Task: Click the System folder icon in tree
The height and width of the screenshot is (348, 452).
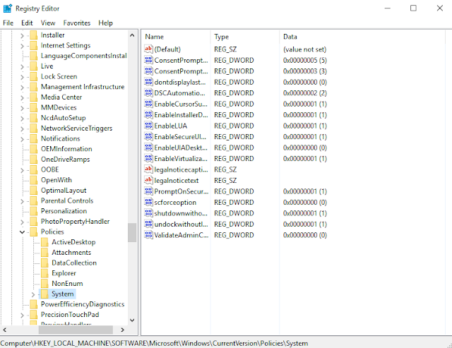Action: (44, 294)
